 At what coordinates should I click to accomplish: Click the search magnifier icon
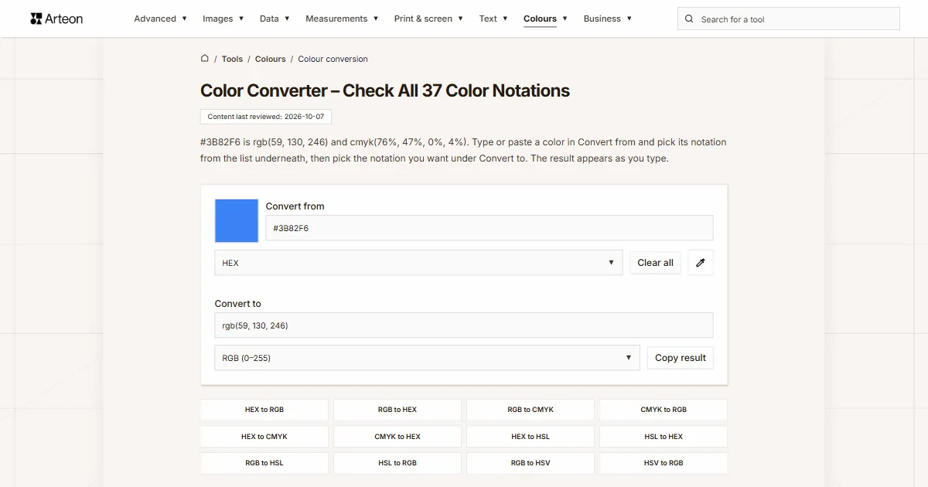pos(690,19)
